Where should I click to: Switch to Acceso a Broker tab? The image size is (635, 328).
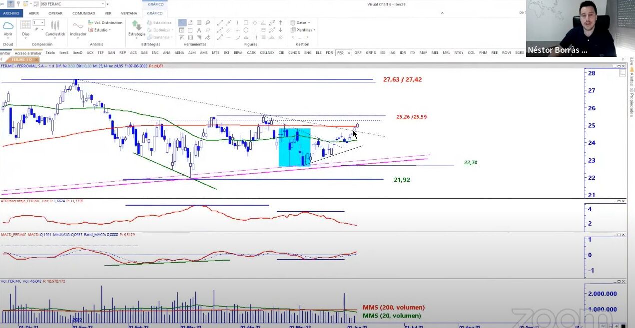[28, 53]
